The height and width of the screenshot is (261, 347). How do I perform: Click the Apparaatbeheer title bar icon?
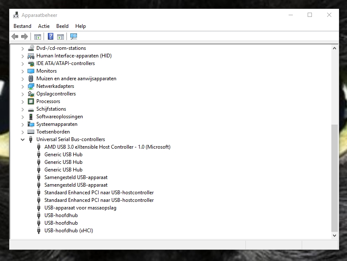pos(16,15)
